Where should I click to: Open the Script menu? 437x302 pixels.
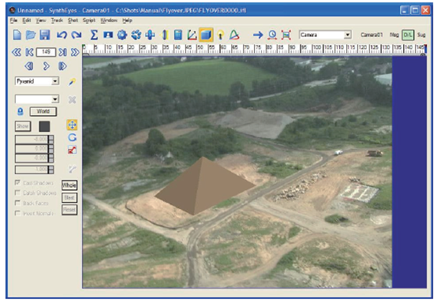click(89, 21)
